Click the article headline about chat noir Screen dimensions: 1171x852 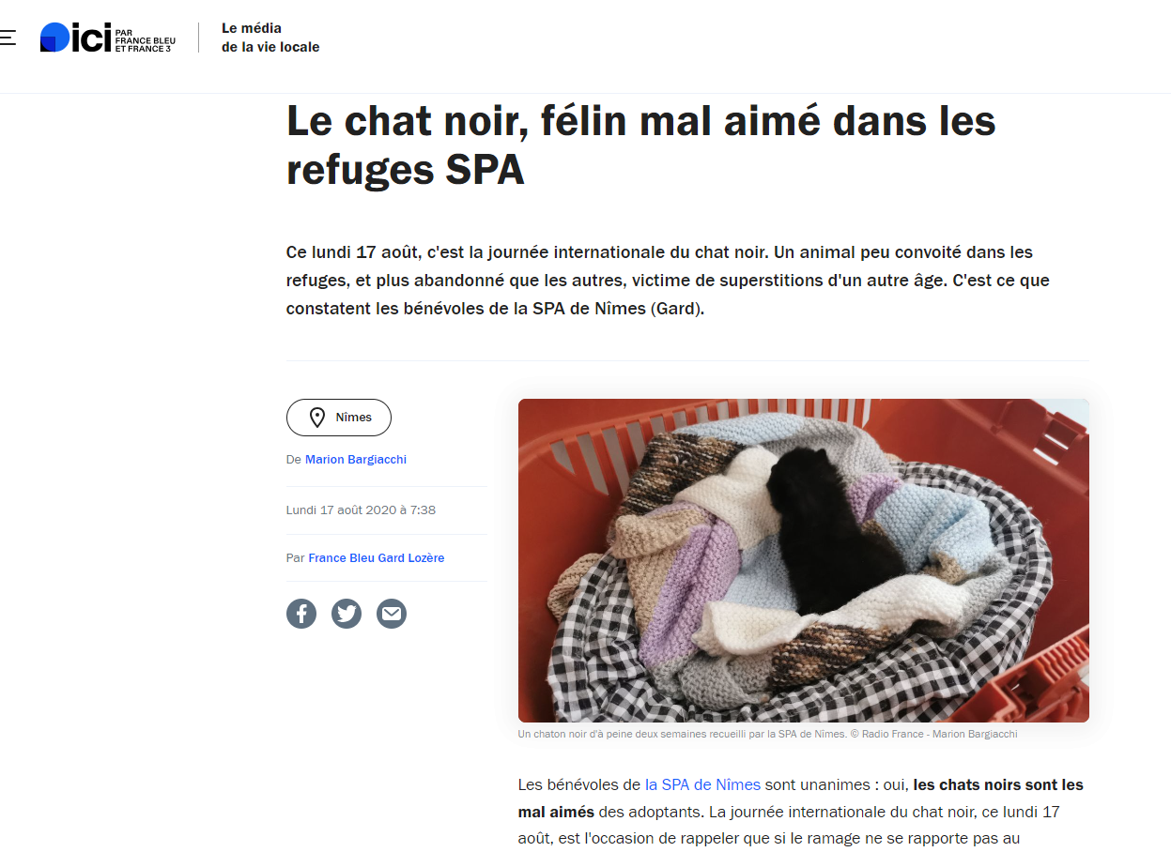pos(641,145)
